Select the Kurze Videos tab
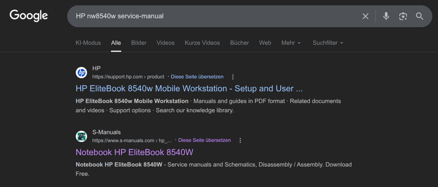This screenshot has width=438, height=187. (202, 43)
